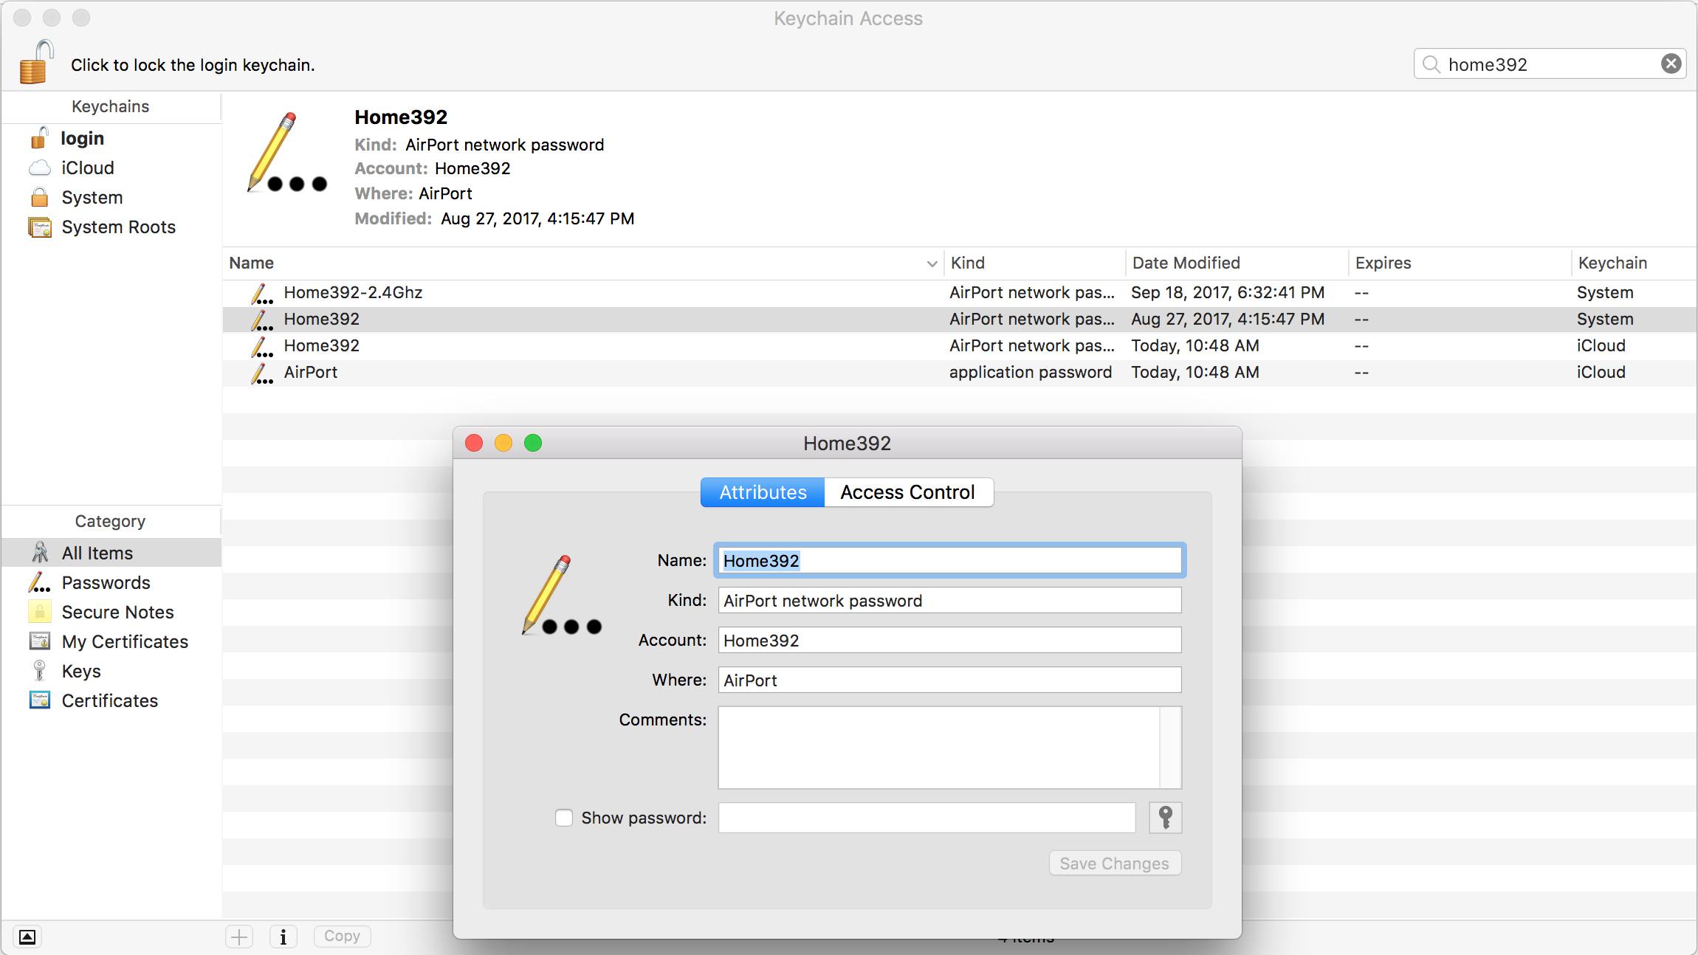Close the Home392 dialog with red button

point(474,443)
